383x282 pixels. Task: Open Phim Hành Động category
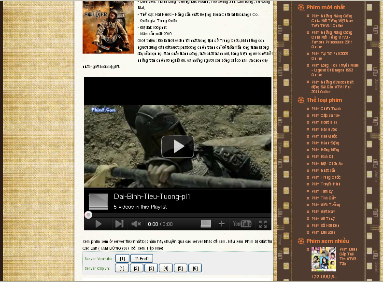(x=326, y=143)
